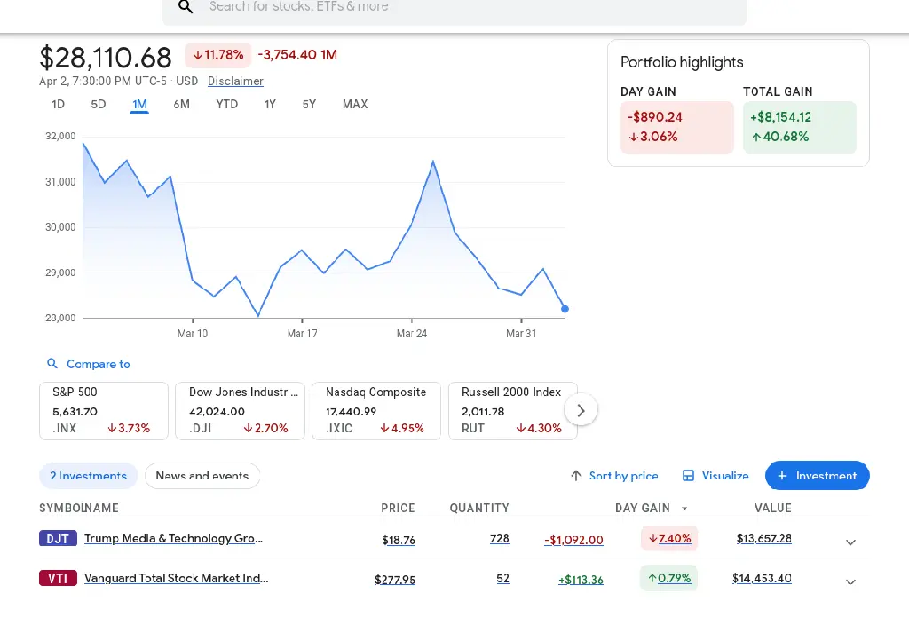
Task: Show next comparison indexes with arrow
Action: pyautogui.click(x=581, y=410)
